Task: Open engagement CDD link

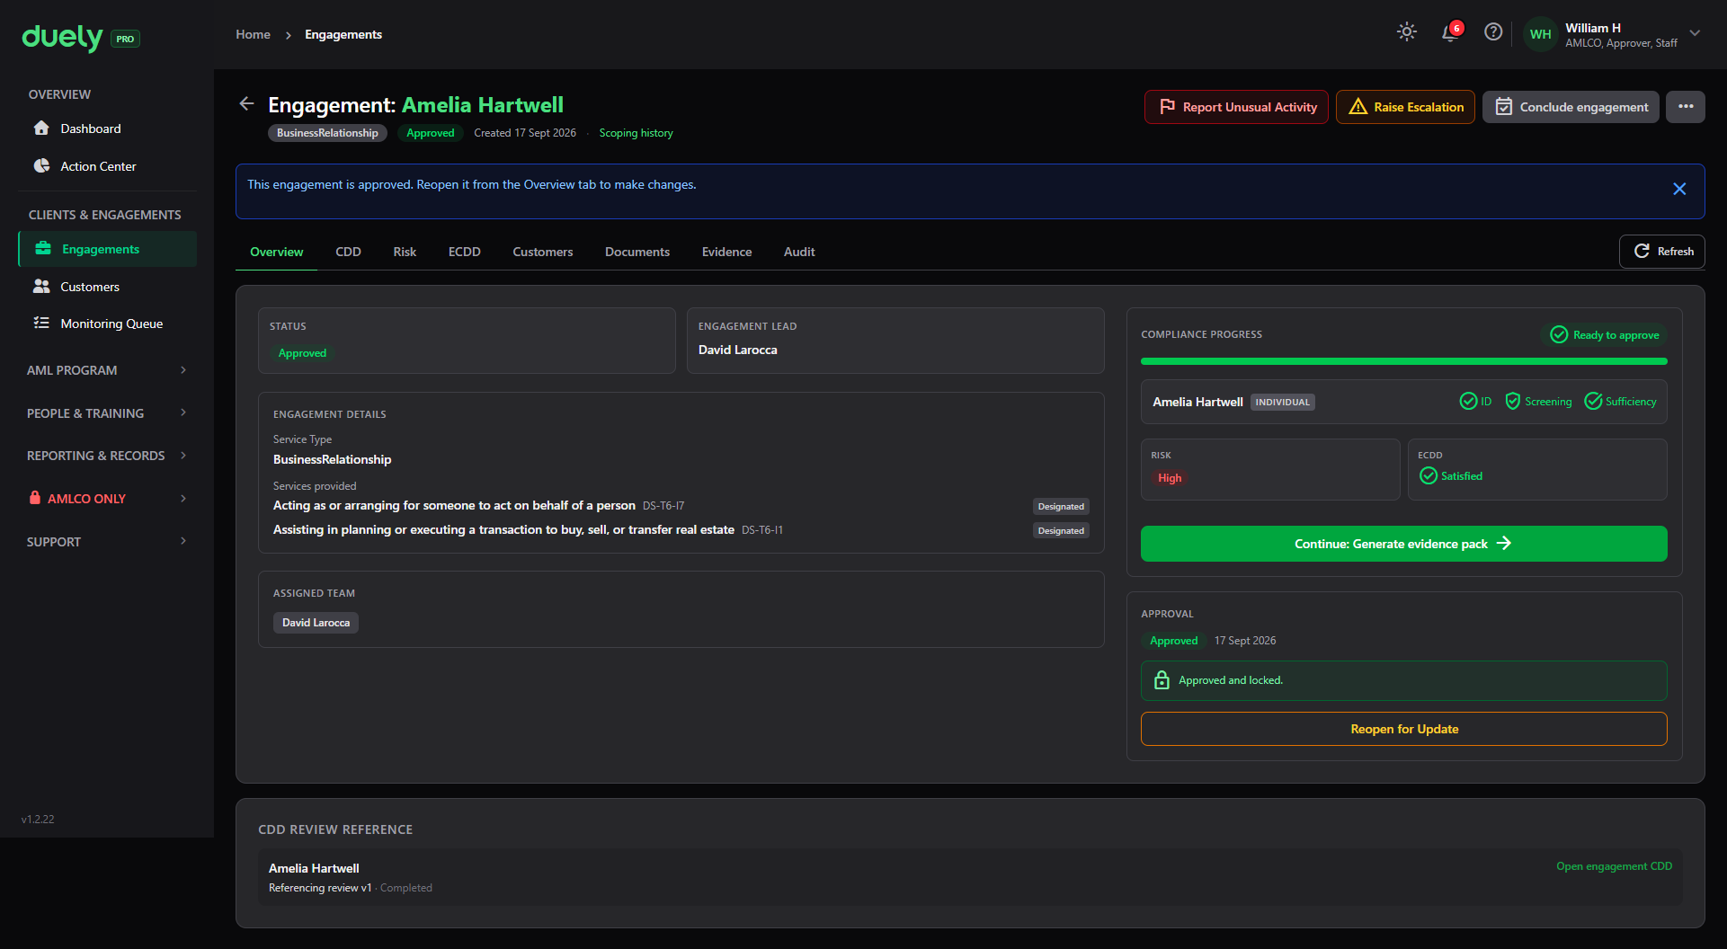Action: pyautogui.click(x=1614, y=866)
